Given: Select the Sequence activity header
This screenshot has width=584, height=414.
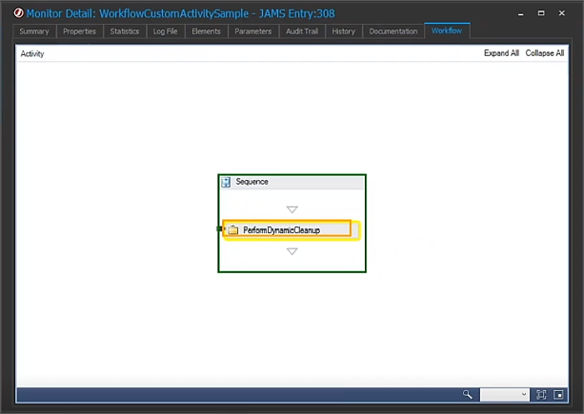Looking at the screenshot, I should [x=292, y=182].
